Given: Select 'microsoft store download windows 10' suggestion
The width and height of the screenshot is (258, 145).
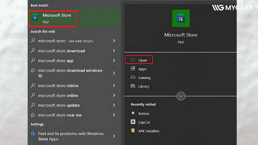Looking at the screenshot, I should [70, 73].
